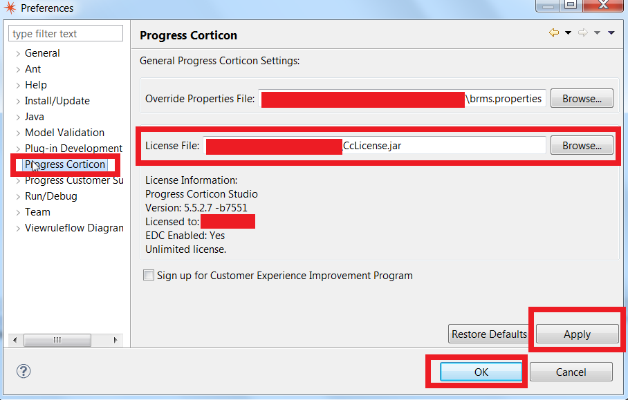Click the "Version: 5.5.2.7 -b7551" text
Image resolution: width=628 pixels, height=400 pixels.
(196, 208)
